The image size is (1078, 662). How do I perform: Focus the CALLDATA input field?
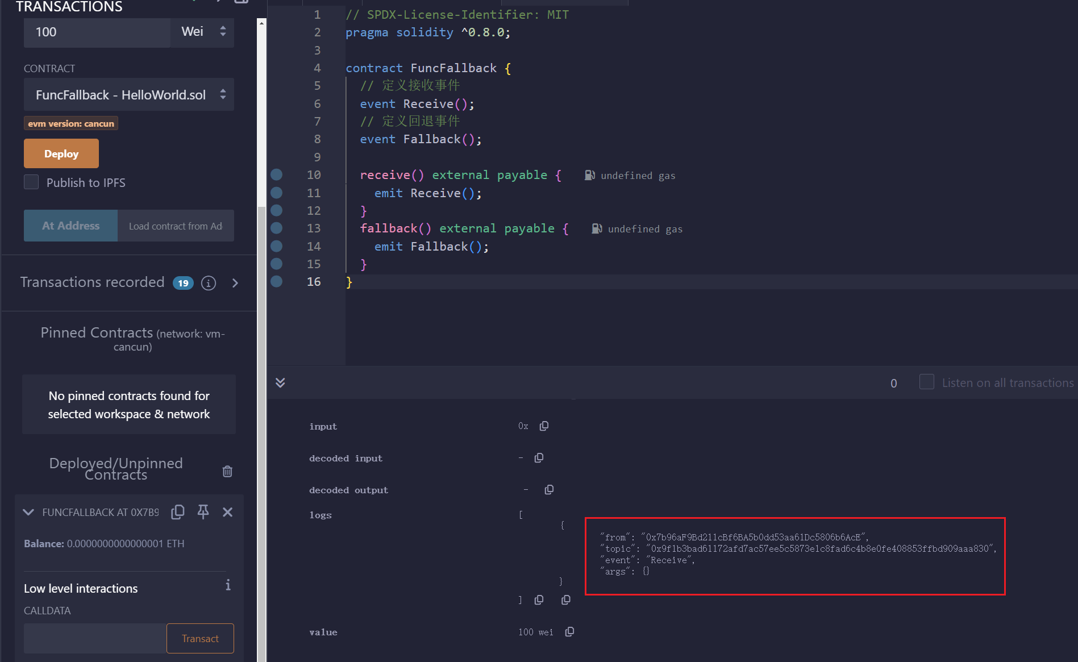95,638
